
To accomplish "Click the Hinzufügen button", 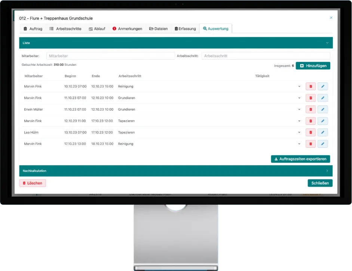I will [x=313, y=66].
